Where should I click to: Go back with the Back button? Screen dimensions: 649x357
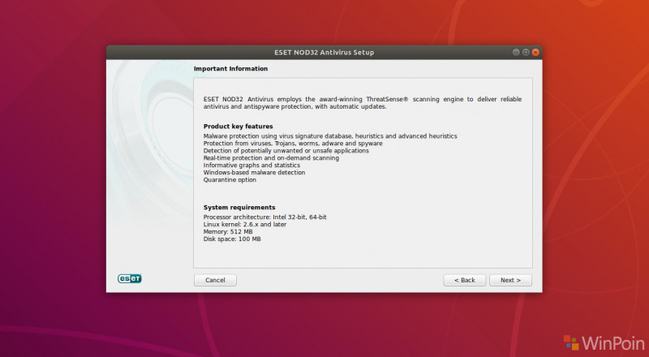tap(464, 280)
